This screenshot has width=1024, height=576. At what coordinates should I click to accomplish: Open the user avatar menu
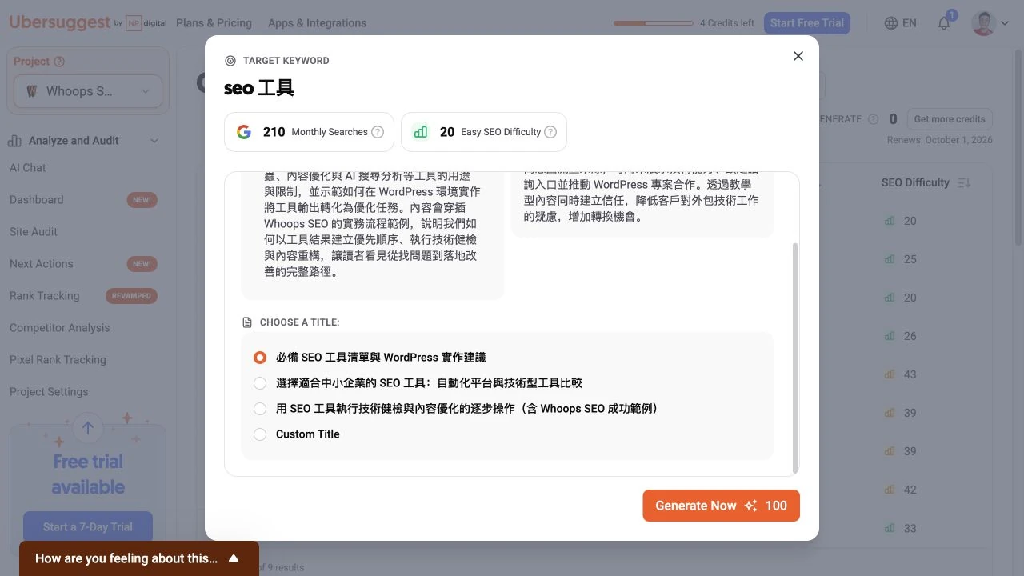pyautogui.click(x=983, y=23)
